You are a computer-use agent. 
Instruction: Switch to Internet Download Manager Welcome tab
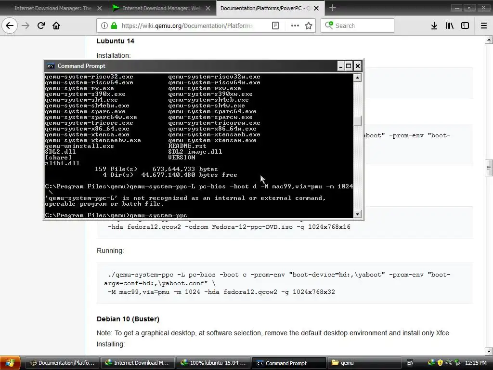[162, 8]
